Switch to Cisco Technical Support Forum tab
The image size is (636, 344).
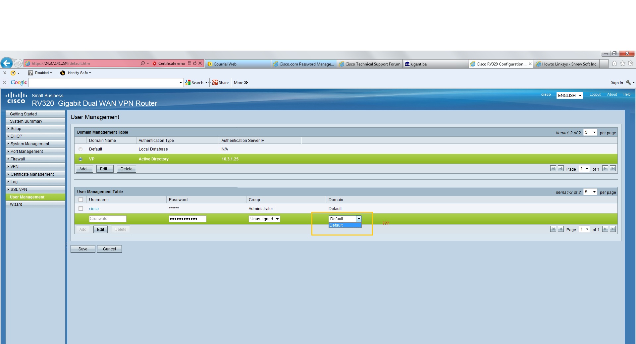[x=370, y=64]
